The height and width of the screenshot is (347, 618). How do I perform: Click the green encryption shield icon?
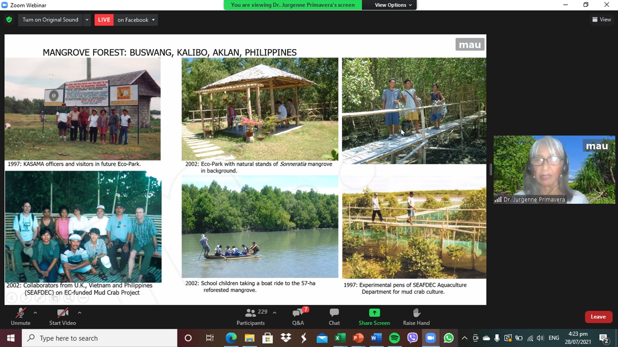pyautogui.click(x=9, y=20)
